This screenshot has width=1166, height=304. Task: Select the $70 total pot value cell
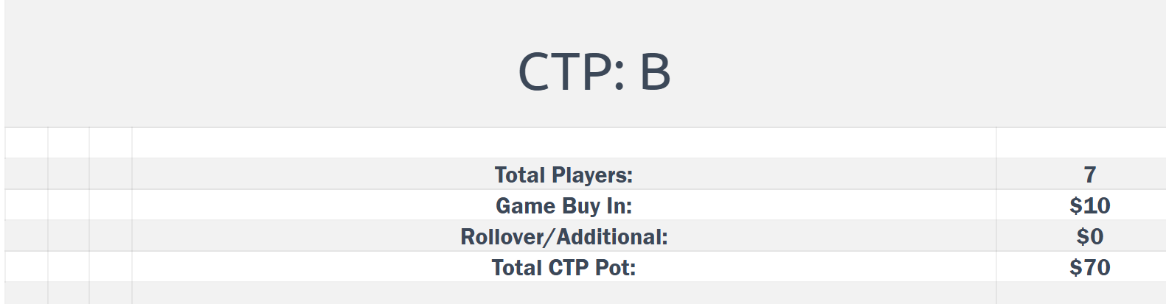point(1089,267)
